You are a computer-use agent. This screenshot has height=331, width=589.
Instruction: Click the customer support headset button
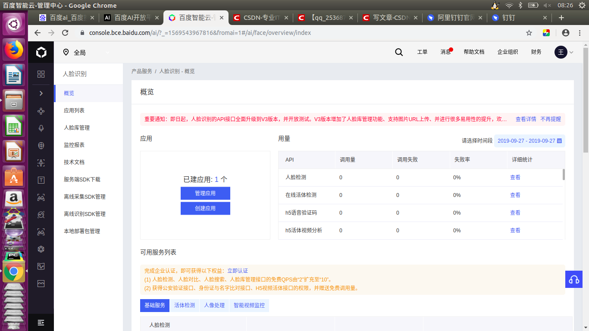point(574,279)
